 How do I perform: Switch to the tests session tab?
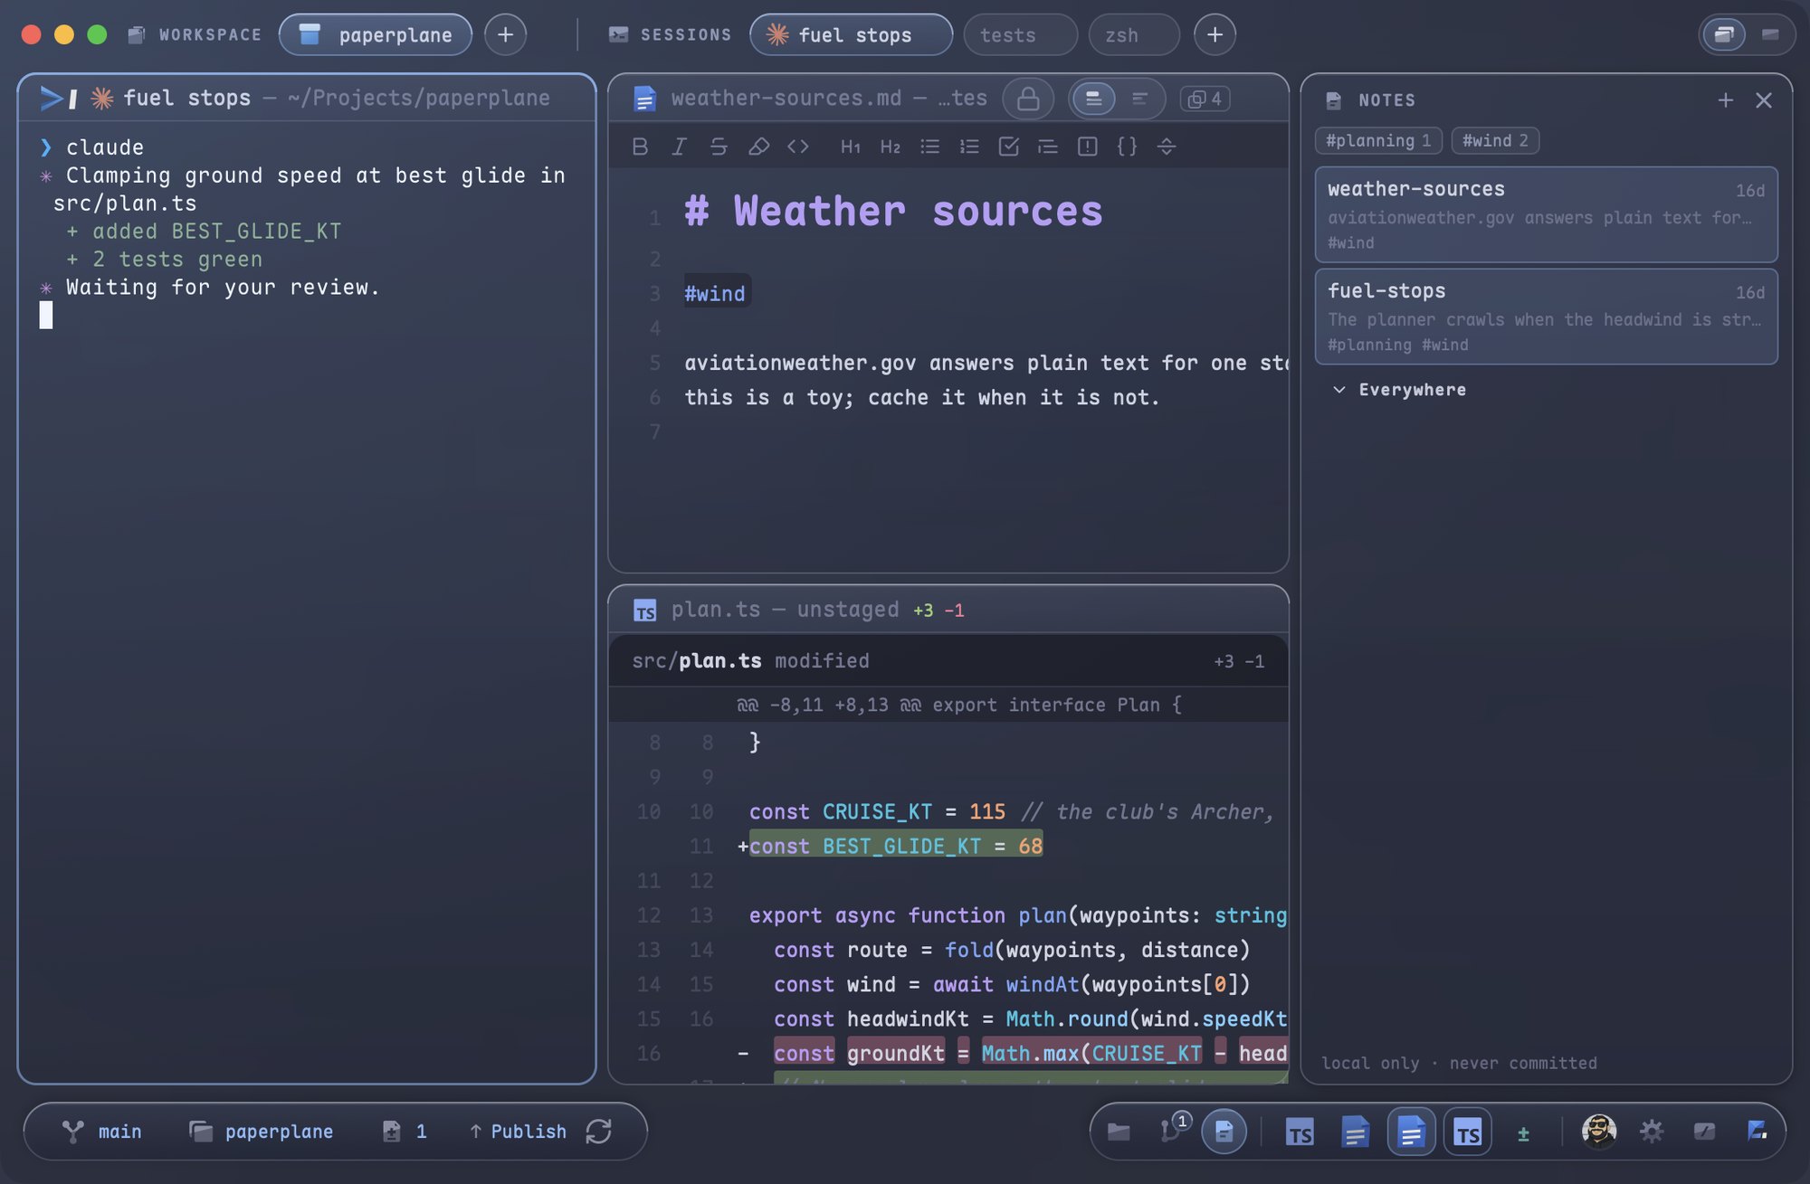1021,35
